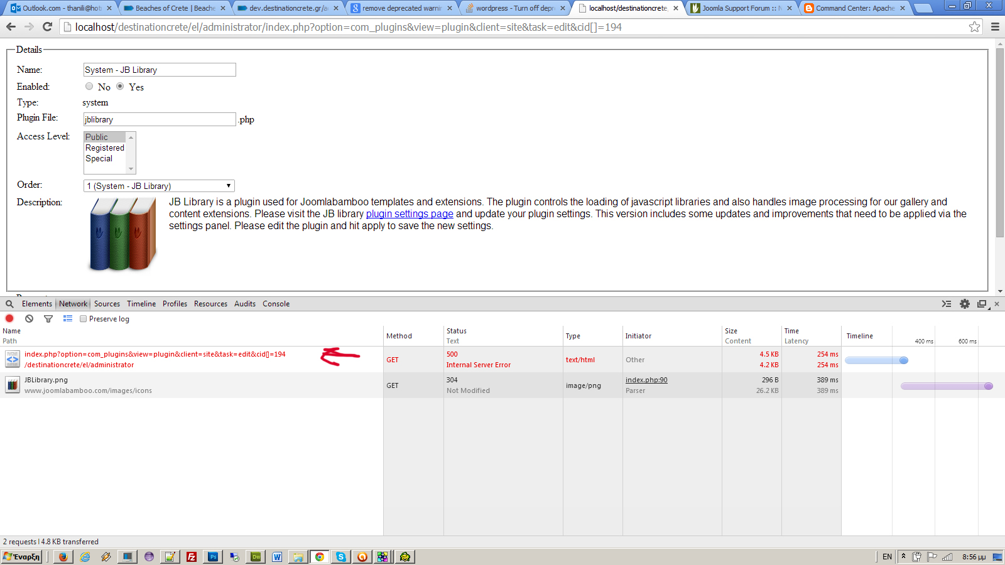Show the DevTools console drawer
The width and height of the screenshot is (1005, 565).
pos(947,304)
